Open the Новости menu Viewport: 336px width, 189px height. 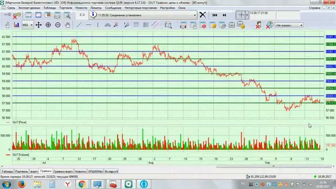[81, 8]
